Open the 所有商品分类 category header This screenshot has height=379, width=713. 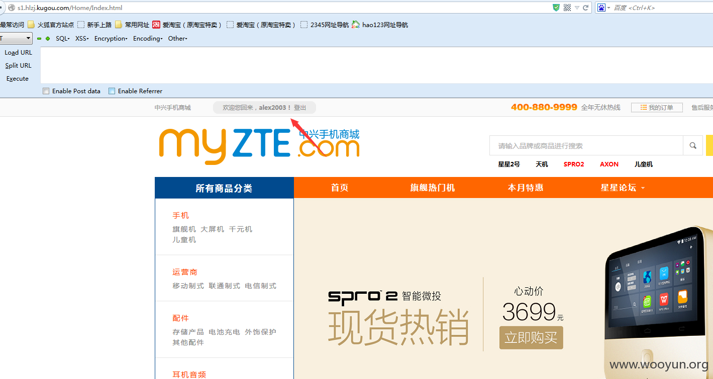click(224, 188)
